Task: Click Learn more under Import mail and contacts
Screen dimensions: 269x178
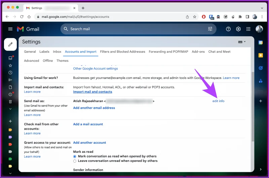Action: point(32,92)
